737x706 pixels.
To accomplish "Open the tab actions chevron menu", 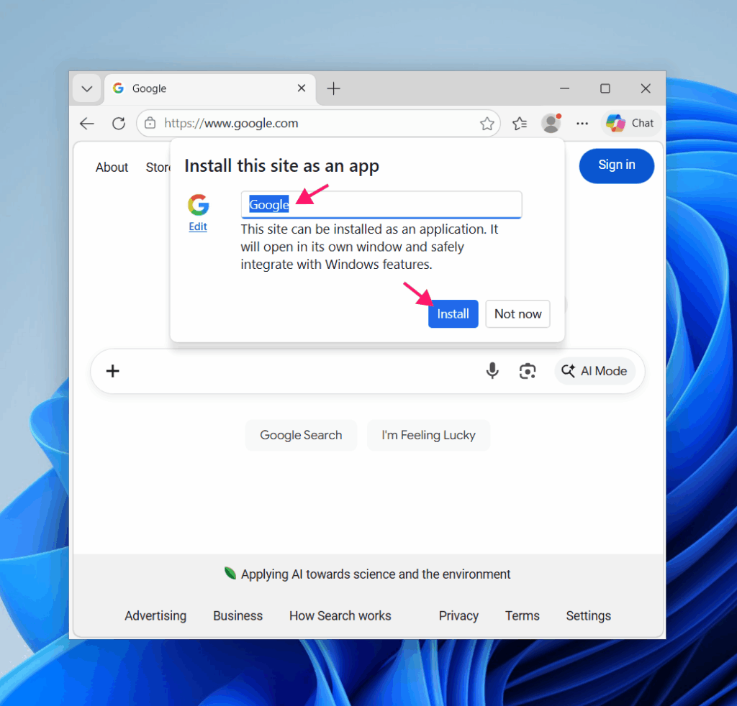I will (x=87, y=88).
